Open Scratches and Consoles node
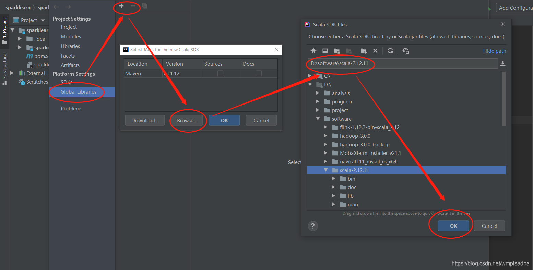The height and width of the screenshot is (270, 533). coord(33,82)
